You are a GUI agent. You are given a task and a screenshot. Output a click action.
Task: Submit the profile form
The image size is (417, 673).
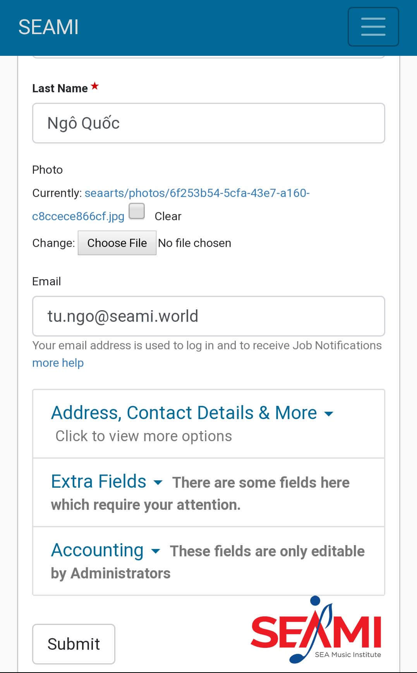(74, 644)
